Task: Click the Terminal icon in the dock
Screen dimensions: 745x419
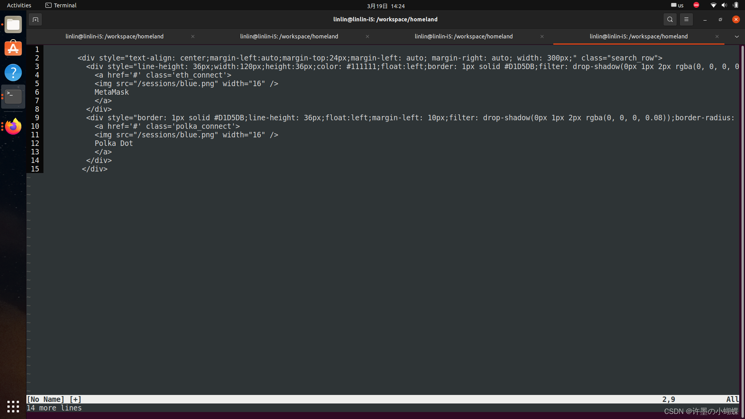Action: pos(13,96)
